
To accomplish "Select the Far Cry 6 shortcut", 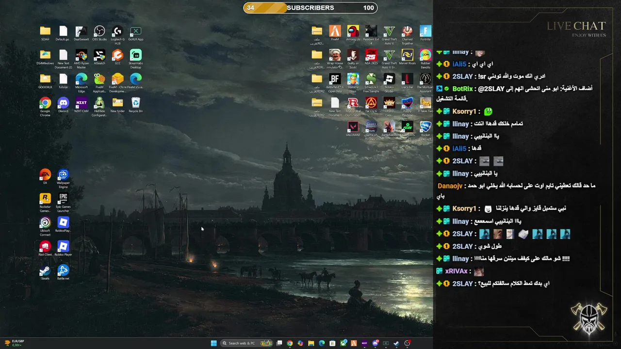I will [x=371, y=105].
